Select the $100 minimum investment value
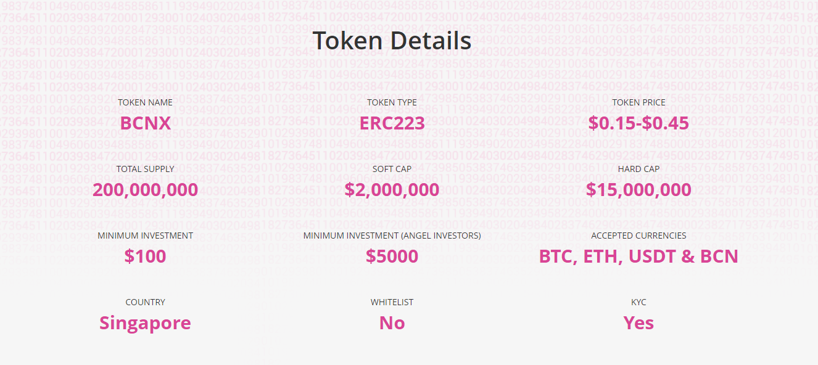 point(145,256)
